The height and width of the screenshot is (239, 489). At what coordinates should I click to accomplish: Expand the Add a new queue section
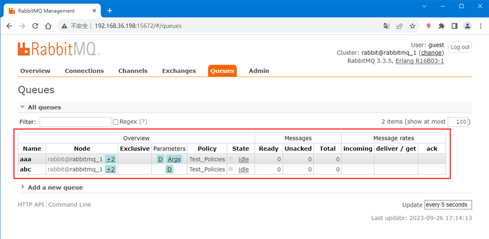(x=52, y=188)
